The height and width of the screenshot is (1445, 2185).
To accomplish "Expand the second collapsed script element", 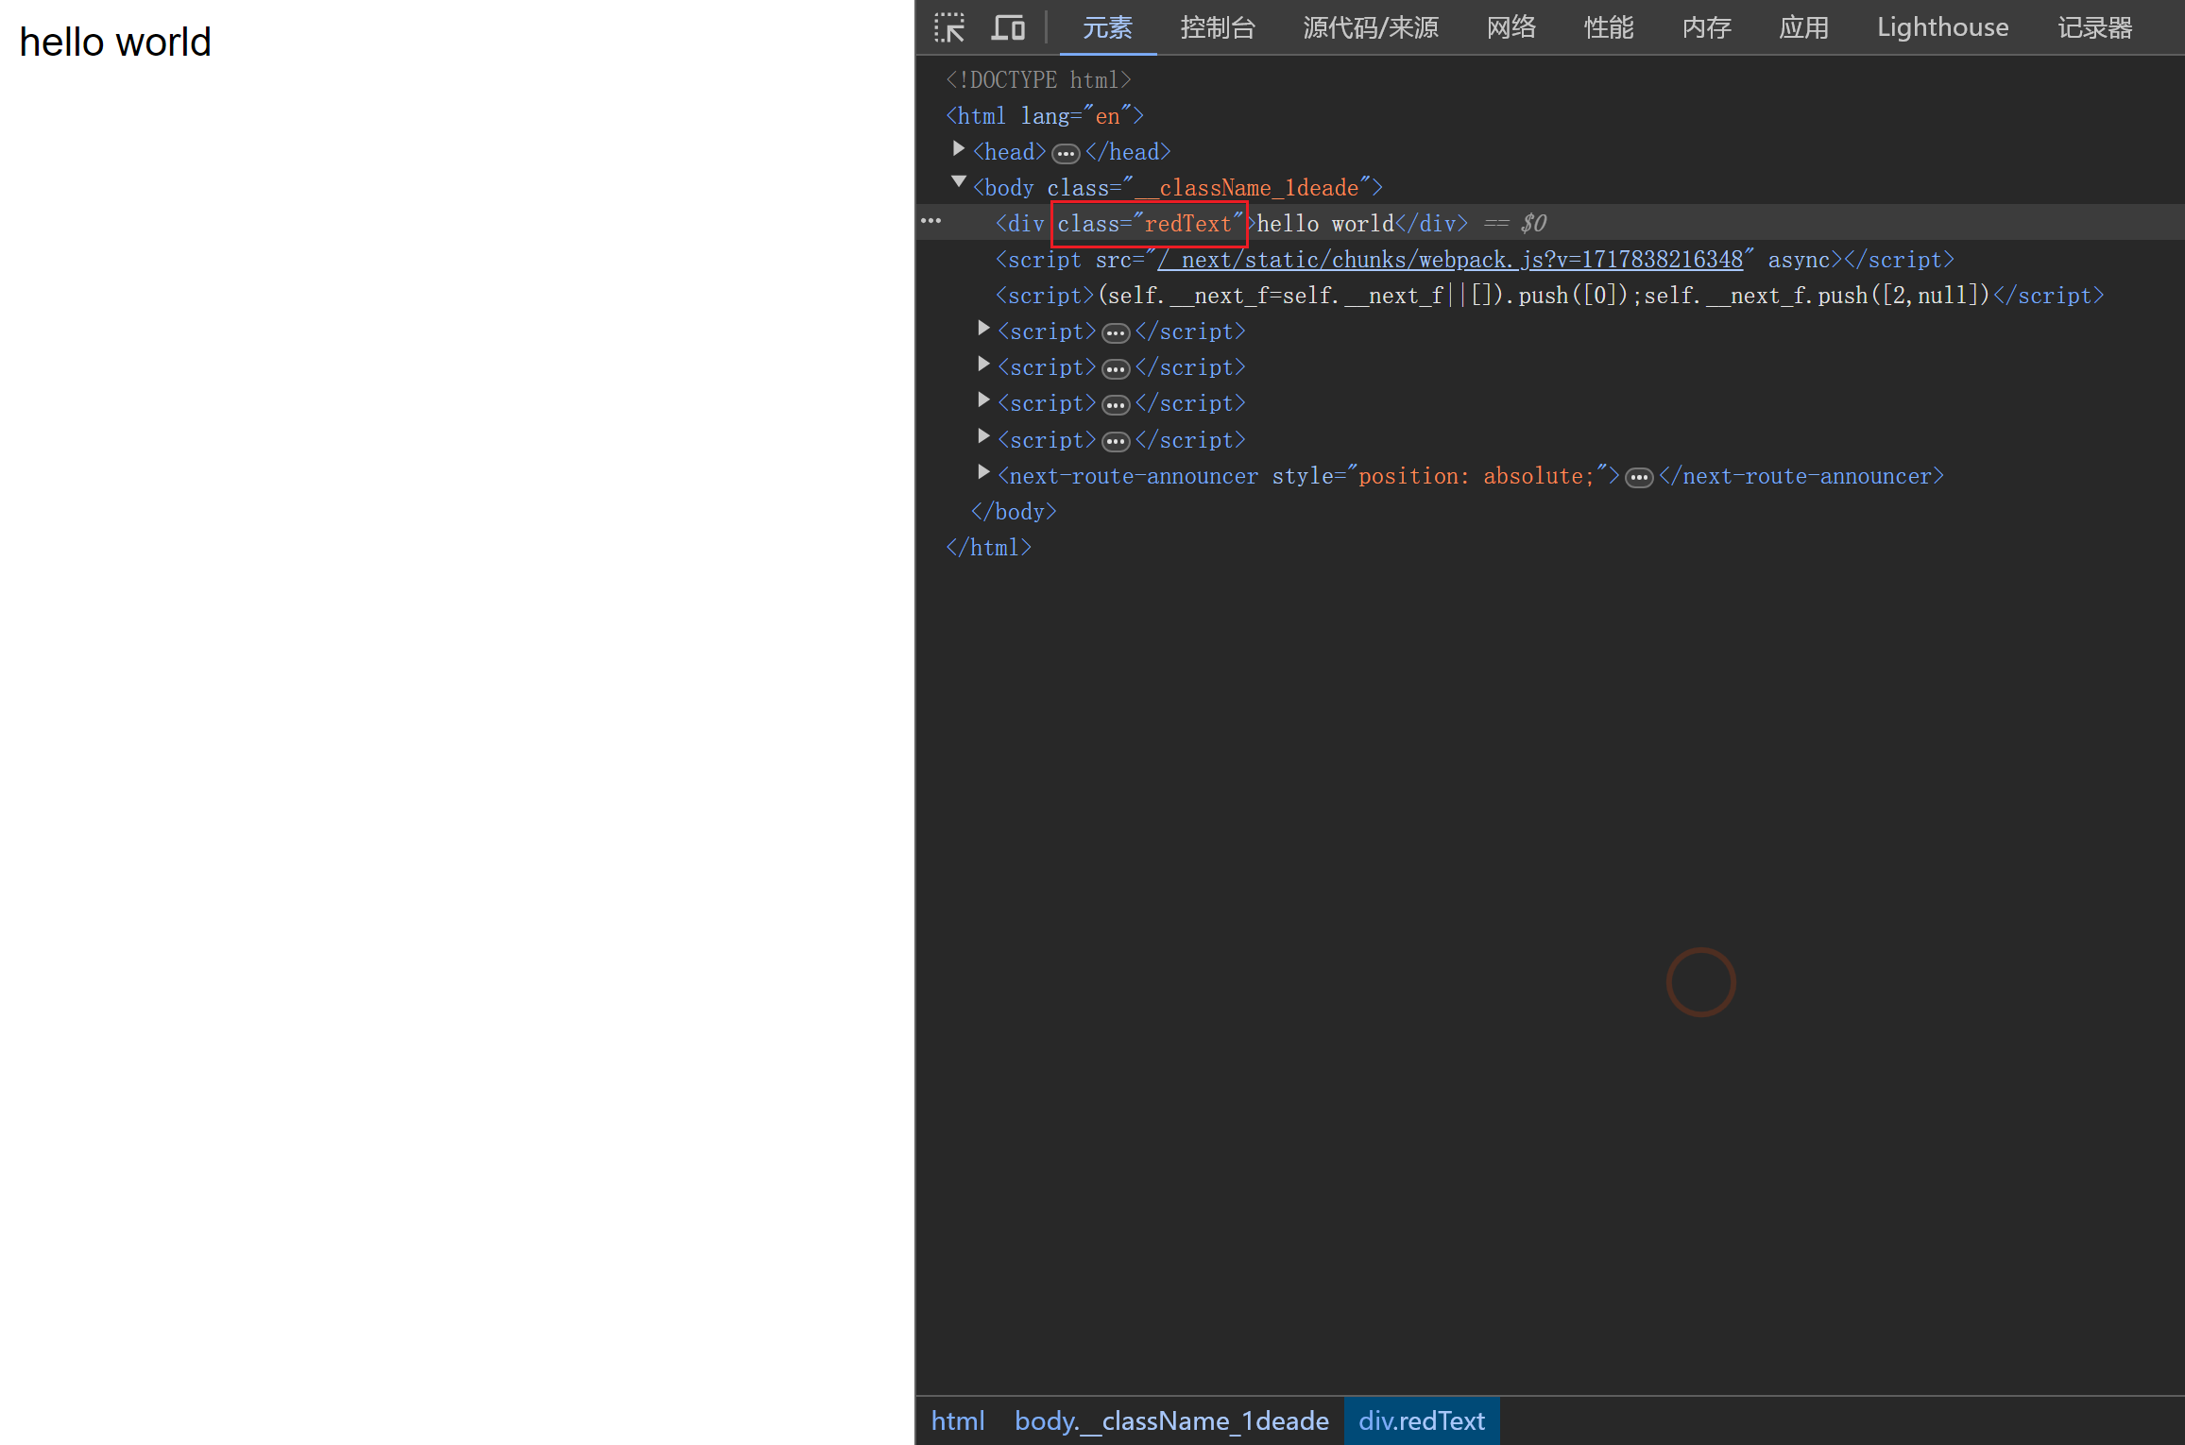I will click(983, 365).
